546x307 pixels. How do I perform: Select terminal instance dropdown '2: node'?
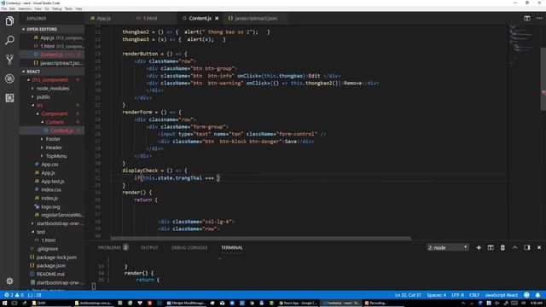click(448, 247)
